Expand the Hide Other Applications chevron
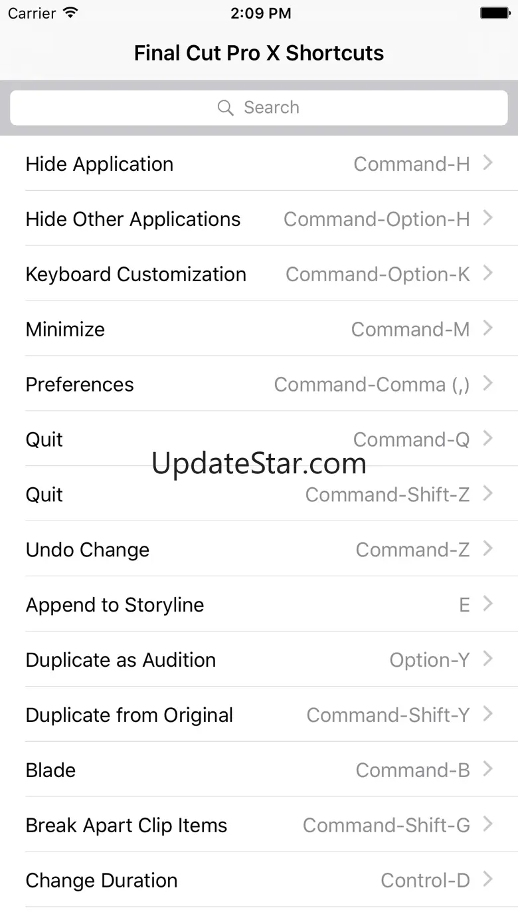 [x=488, y=218]
